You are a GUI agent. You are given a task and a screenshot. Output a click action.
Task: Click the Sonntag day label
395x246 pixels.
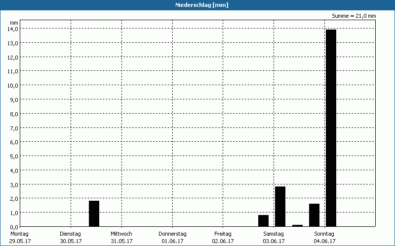coord(324,234)
